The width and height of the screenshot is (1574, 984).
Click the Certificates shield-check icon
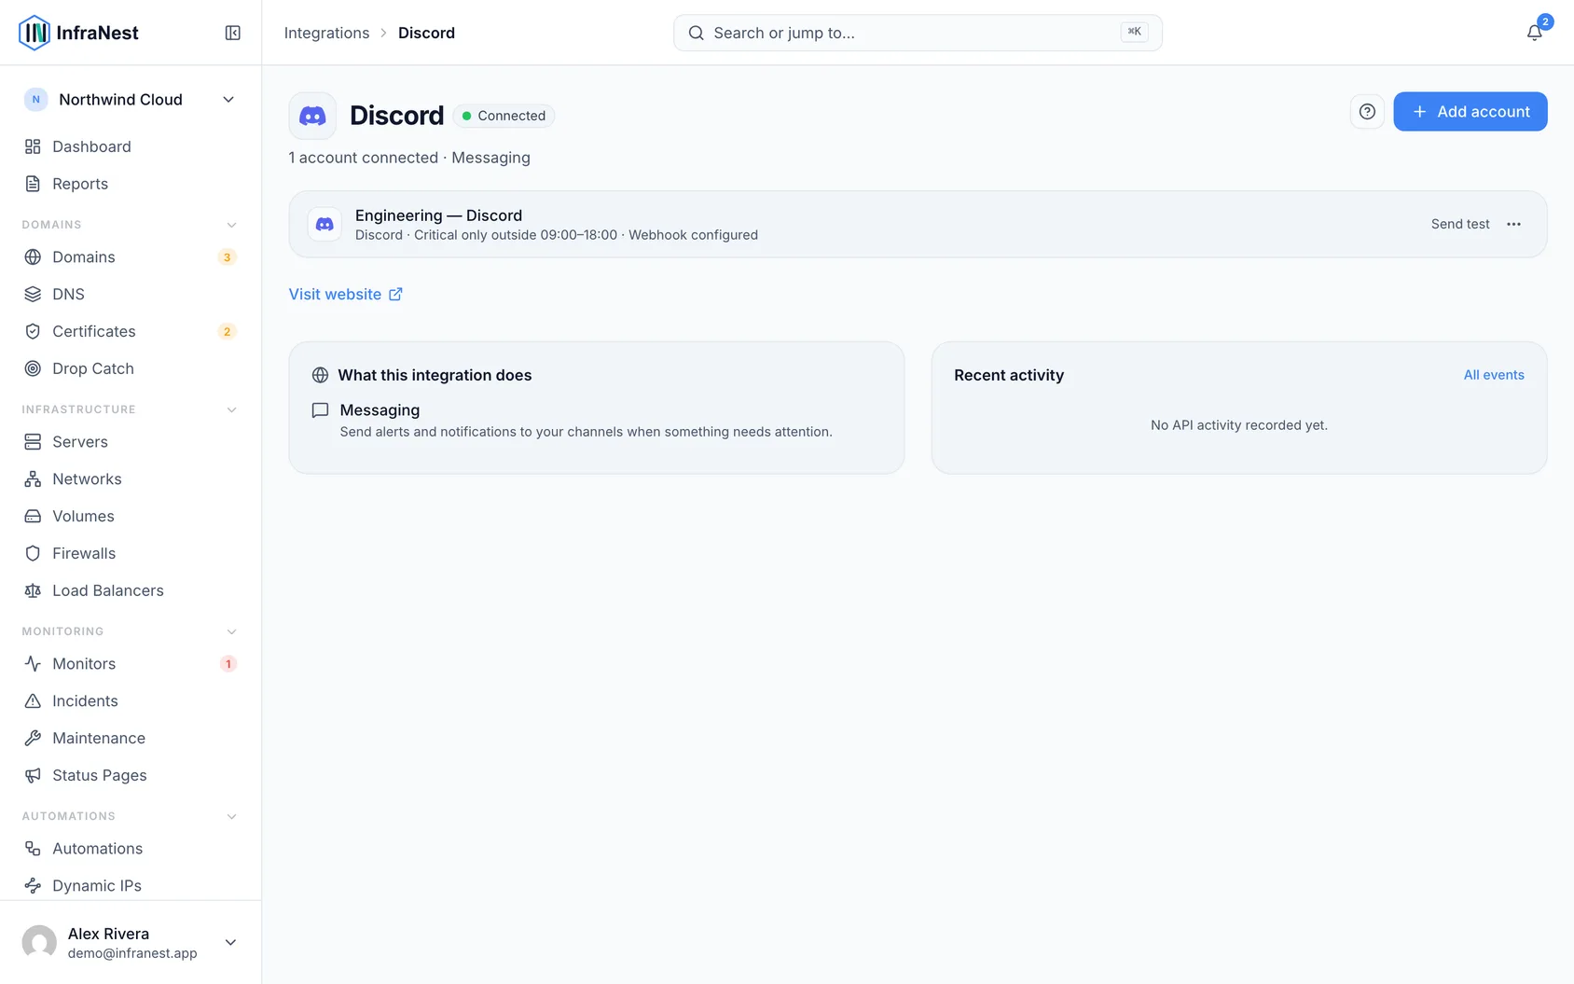33,331
